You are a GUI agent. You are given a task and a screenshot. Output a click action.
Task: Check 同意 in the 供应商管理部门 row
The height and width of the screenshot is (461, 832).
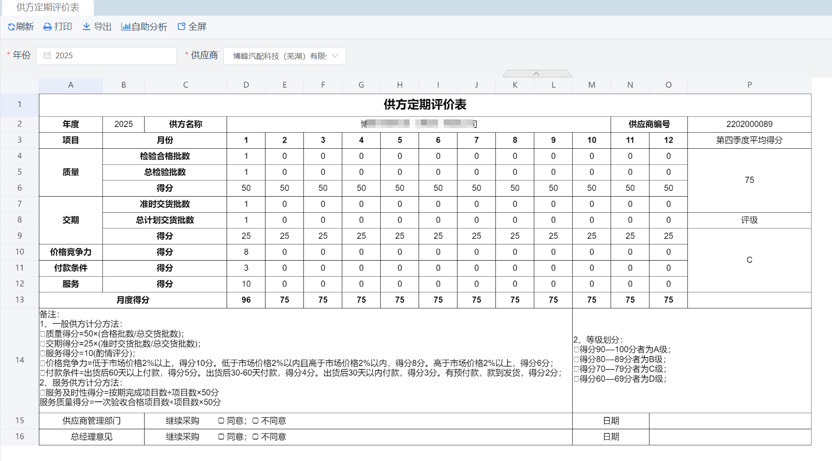(x=221, y=421)
